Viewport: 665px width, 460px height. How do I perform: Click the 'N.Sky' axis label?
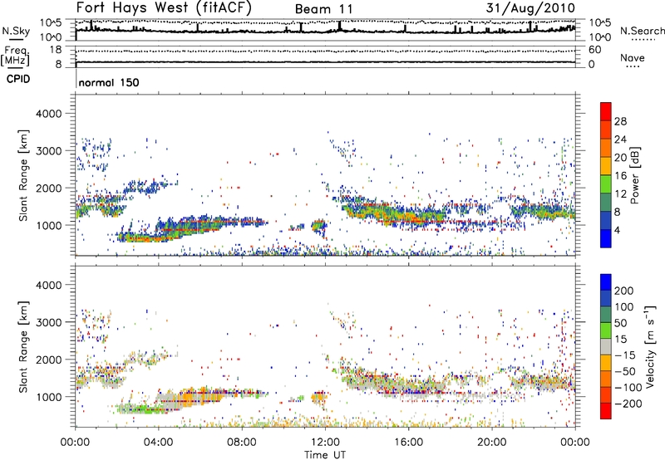coord(16,31)
